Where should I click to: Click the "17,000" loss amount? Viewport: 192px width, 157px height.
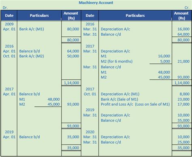[183, 104]
